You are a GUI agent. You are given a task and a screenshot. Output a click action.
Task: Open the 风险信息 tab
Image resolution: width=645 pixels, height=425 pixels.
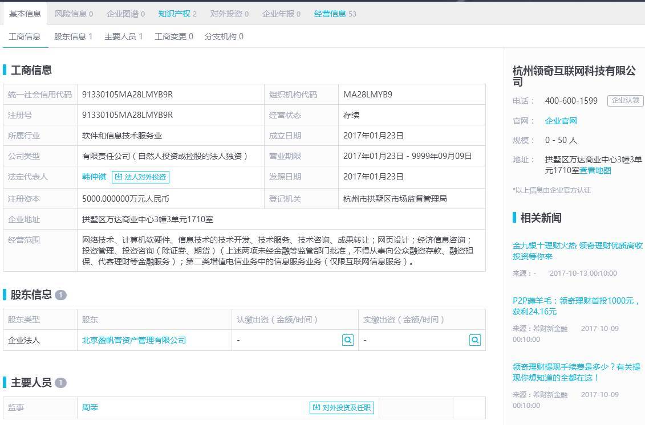[x=74, y=14]
